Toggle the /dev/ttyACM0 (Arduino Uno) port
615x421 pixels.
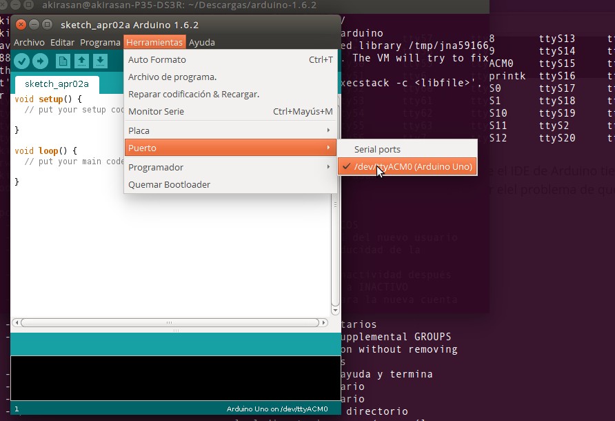point(407,166)
